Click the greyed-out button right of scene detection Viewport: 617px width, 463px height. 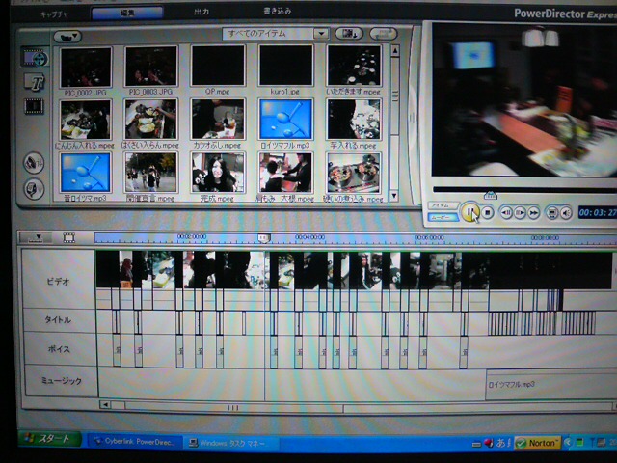click(x=383, y=34)
